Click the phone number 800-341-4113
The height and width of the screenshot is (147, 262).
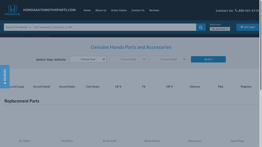click(249, 10)
